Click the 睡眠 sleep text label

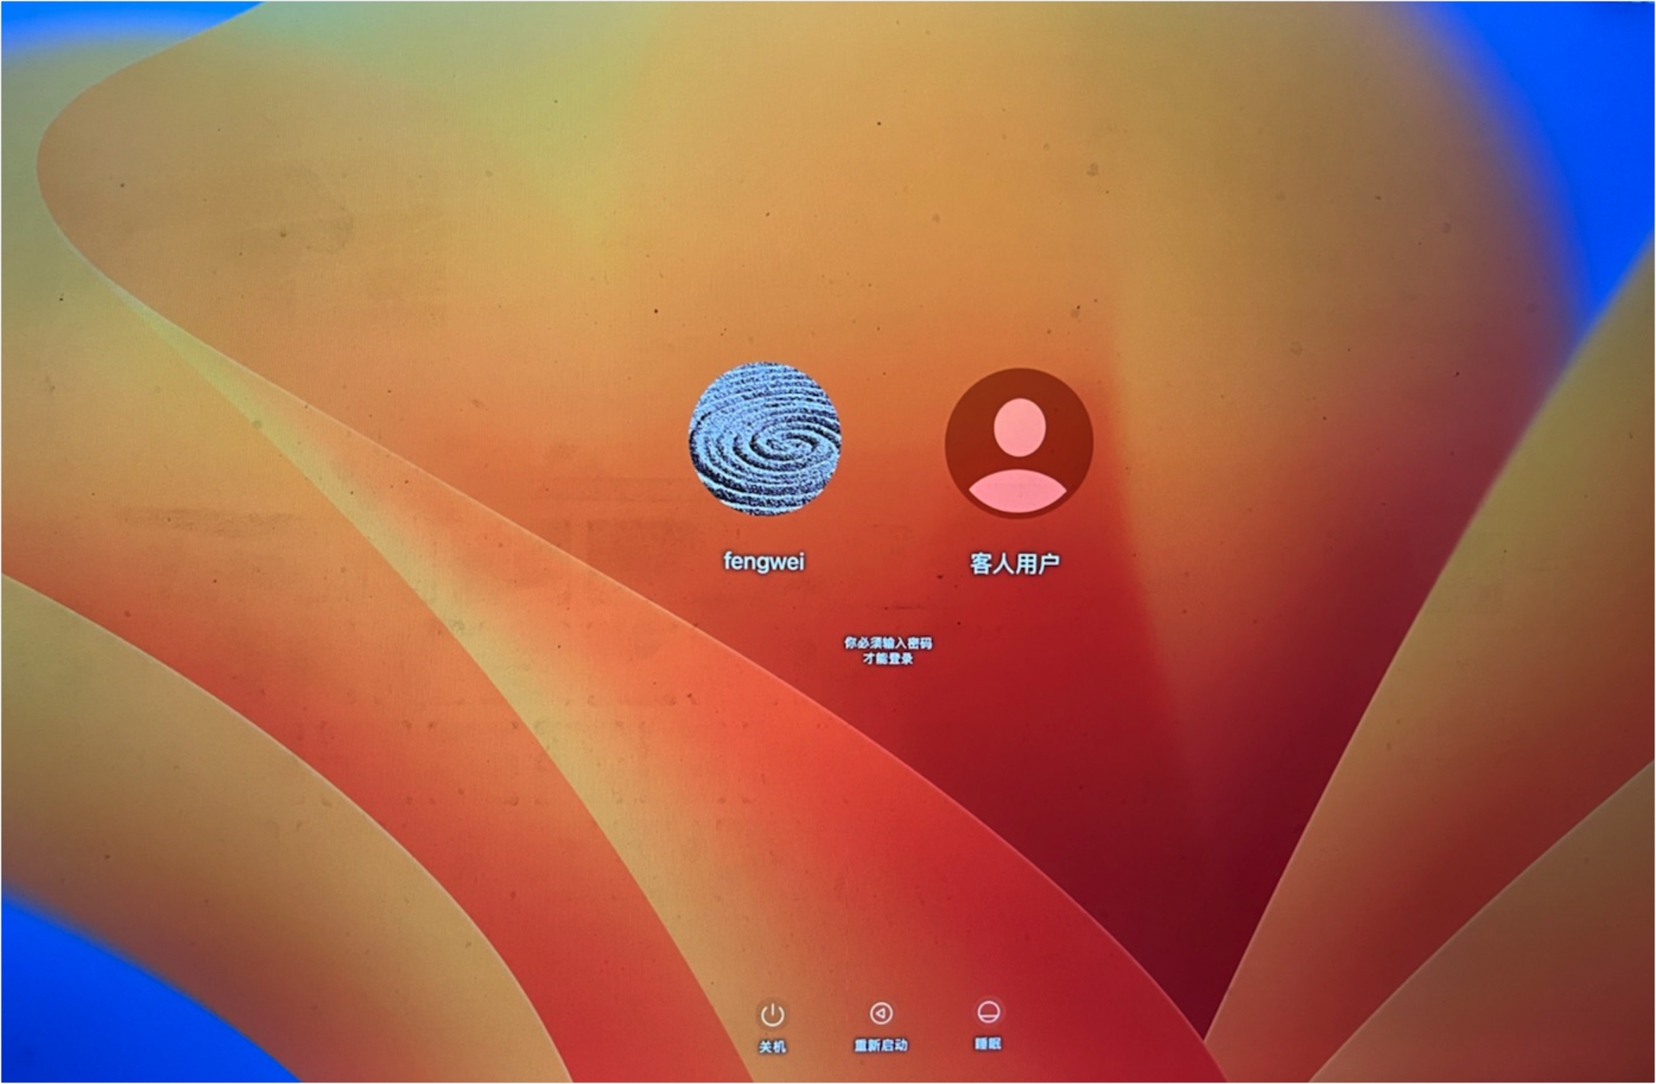(988, 1044)
